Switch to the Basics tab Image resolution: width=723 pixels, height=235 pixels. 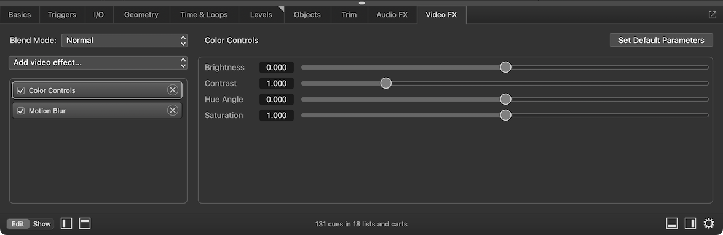(20, 15)
